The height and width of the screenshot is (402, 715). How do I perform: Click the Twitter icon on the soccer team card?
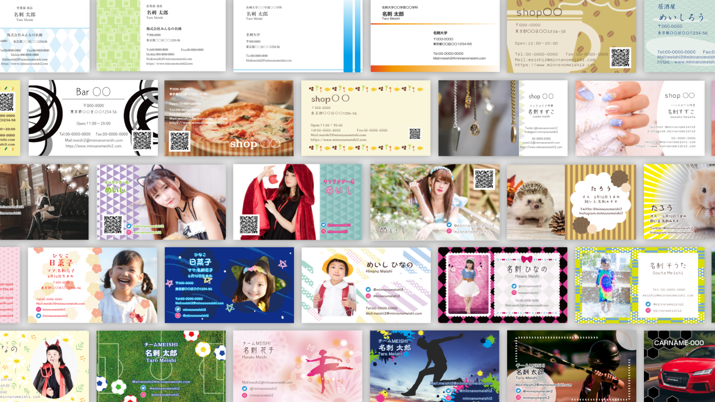point(143,388)
